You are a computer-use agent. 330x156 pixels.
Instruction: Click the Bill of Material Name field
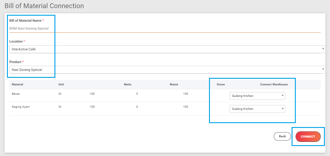coord(165,28)
